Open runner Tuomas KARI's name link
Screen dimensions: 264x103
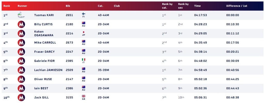tap(44, 15)
